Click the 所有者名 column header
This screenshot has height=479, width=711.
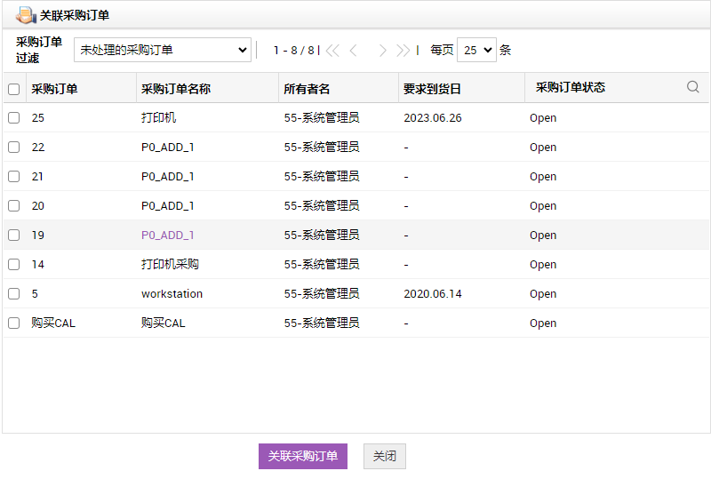[x=307, y=89]
